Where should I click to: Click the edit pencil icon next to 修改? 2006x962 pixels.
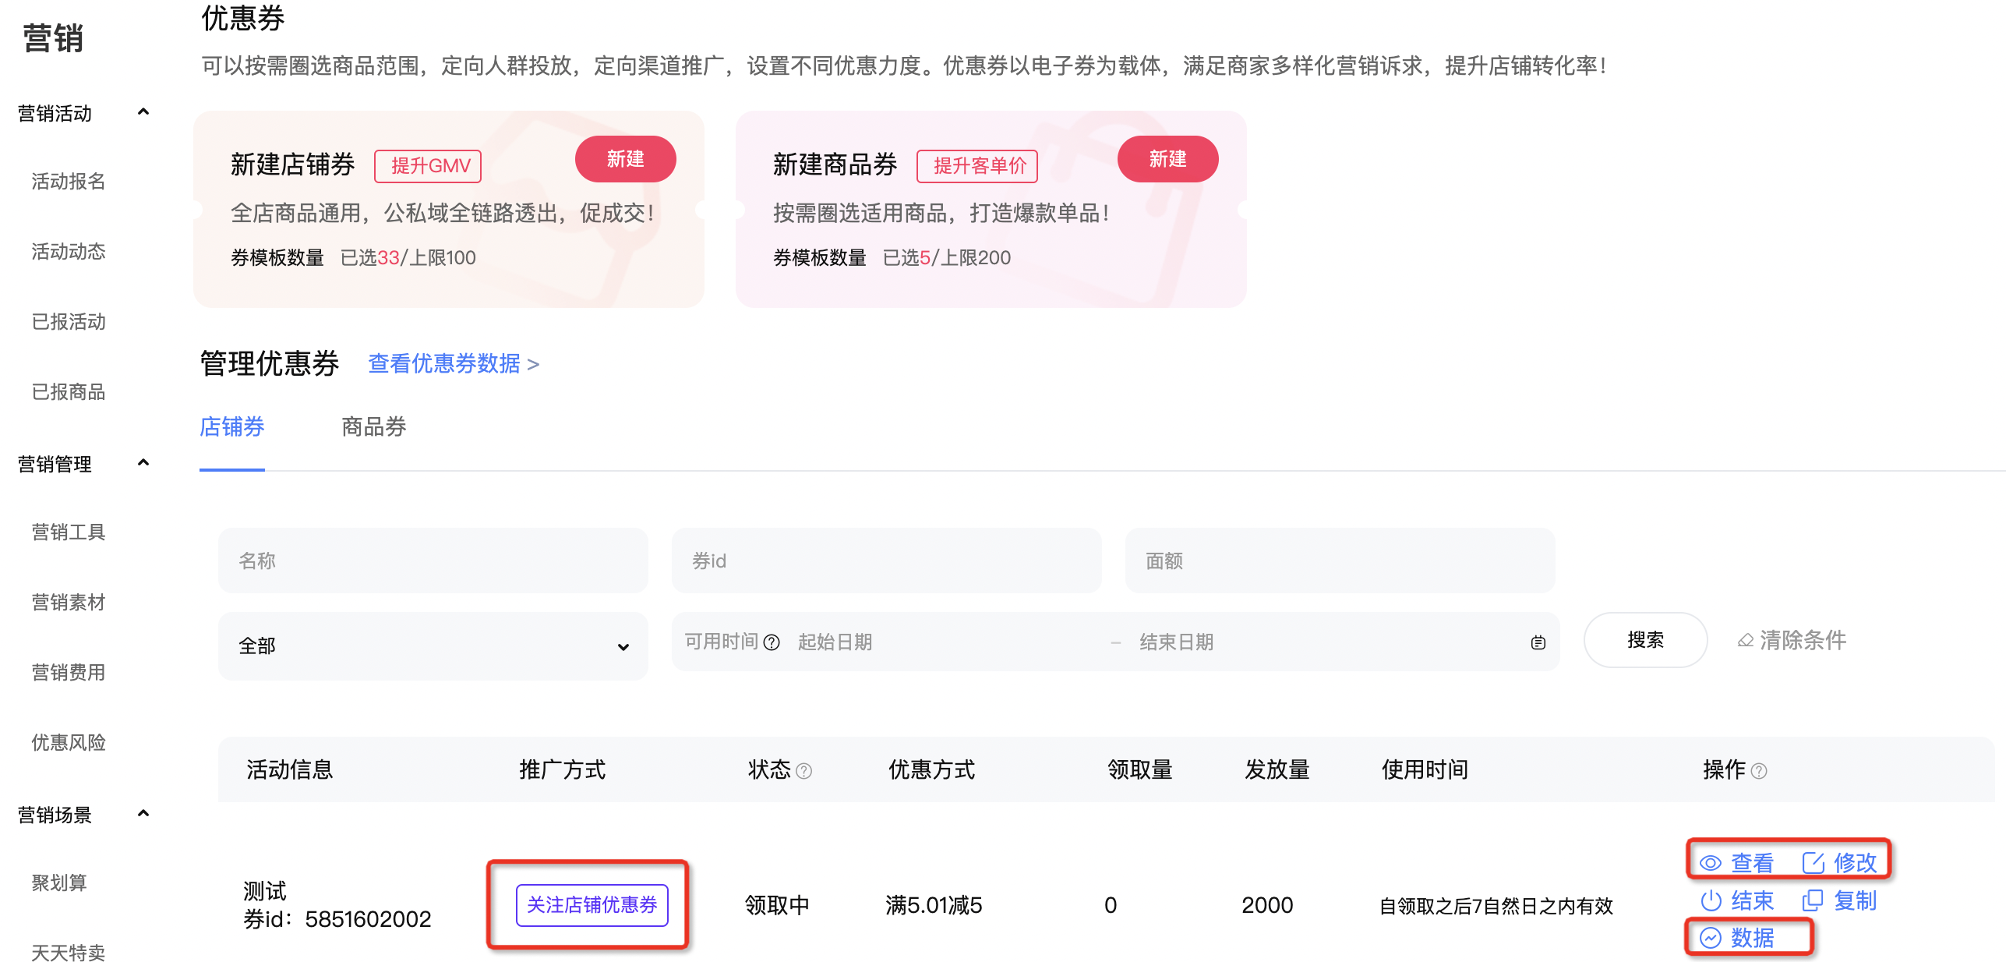tap(1813, 863)
